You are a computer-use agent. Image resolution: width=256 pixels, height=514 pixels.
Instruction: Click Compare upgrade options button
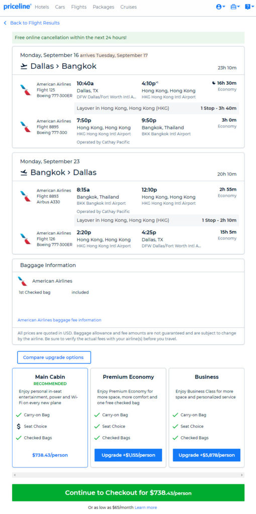point(54,357)
